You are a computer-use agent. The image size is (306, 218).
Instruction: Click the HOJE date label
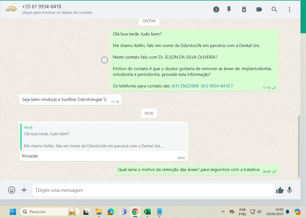click(x=149, y=113)
